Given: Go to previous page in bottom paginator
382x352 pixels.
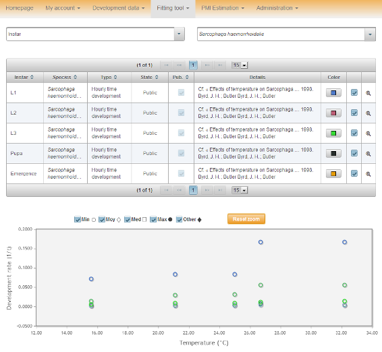Looking at the screenshot, I should (x=179, y=190).
